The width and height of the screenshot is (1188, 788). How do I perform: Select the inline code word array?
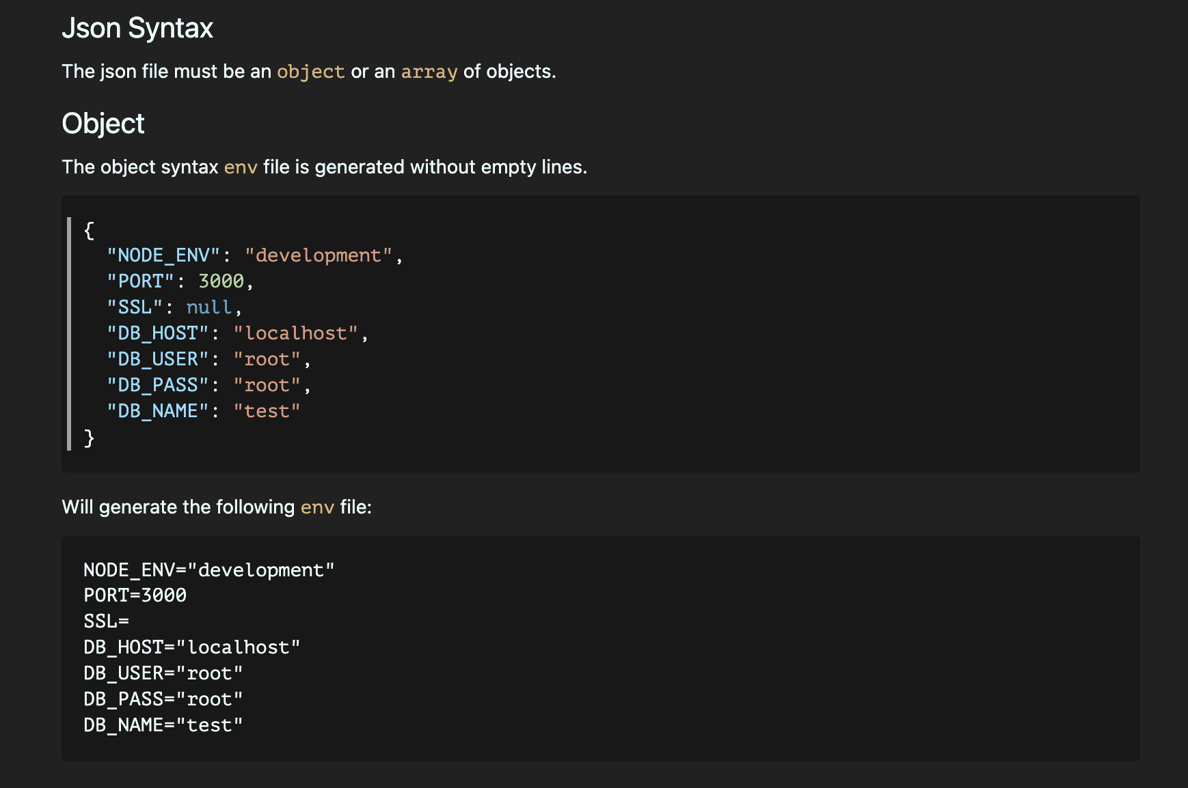pyautogui.click(x=429, y=72)
